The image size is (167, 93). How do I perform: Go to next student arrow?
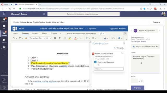coord(159,30)
